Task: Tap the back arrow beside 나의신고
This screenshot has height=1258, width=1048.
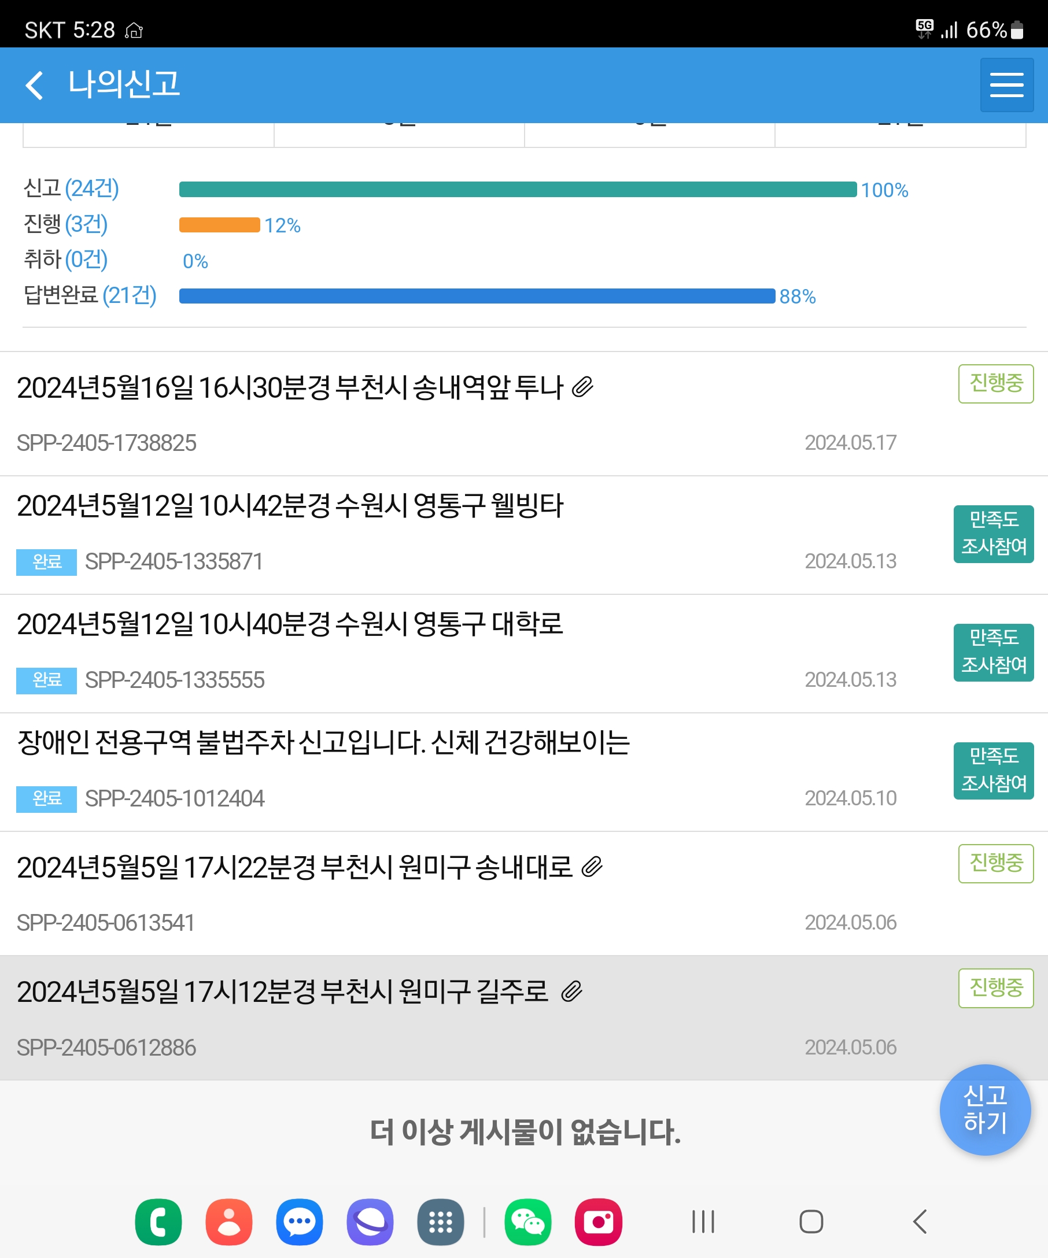Action: [35, 84]
